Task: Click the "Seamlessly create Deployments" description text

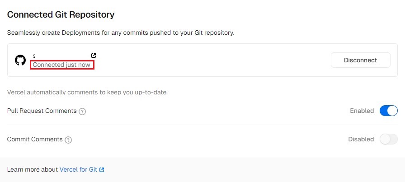Action: [120, 33]
